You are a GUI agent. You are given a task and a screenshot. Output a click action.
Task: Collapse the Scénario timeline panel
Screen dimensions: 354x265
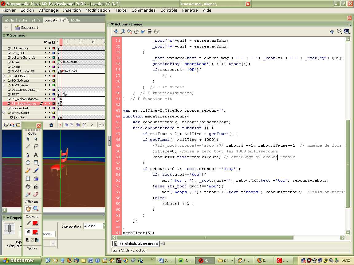(x=8, y=35)
